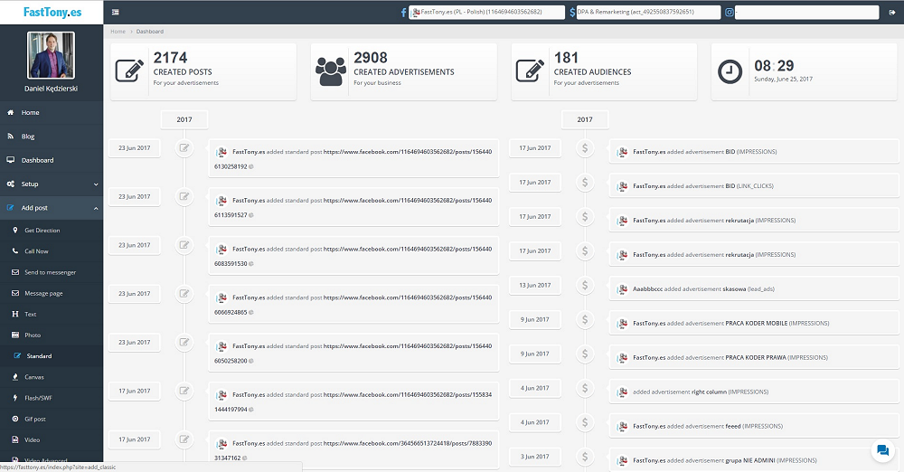Screen dimensions: 904x472
Task: Click the Created Audiences edit icon
Action: 530,71
